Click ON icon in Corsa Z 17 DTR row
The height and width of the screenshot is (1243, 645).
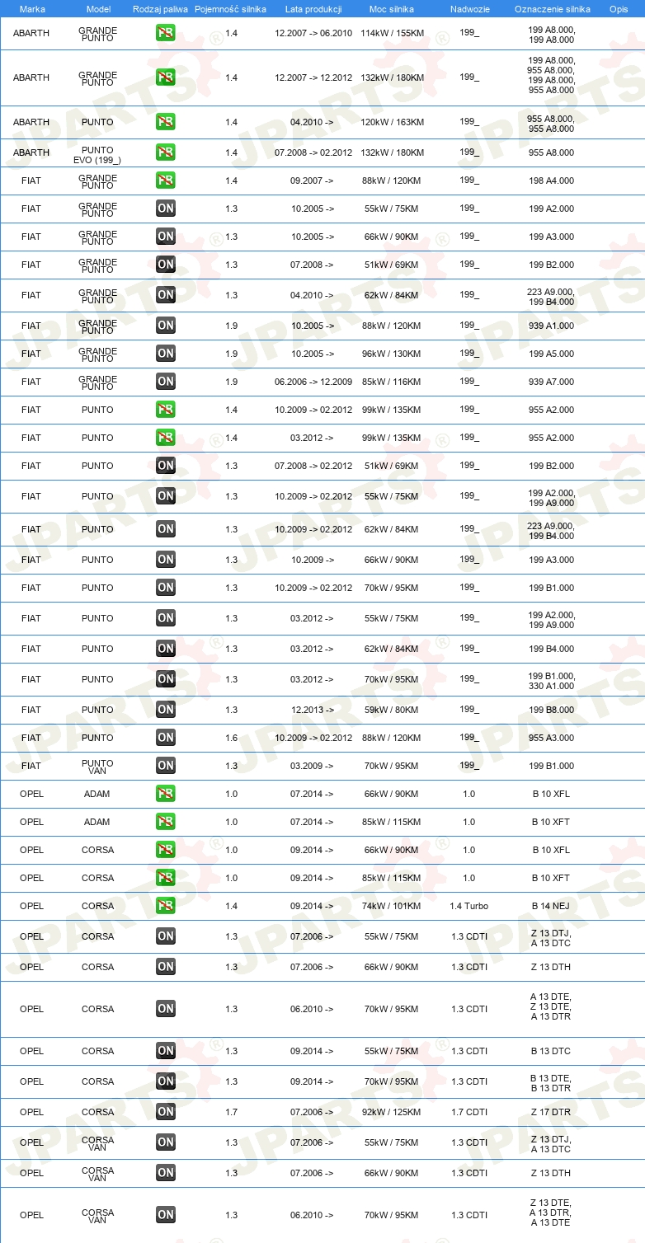166,1112
